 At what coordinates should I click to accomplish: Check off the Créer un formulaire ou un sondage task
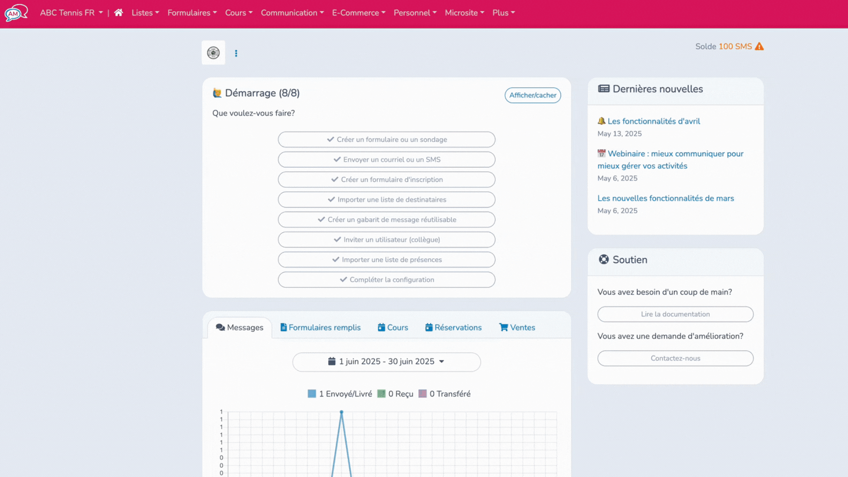386,139
